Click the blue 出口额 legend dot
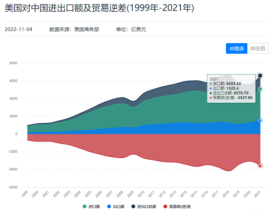Screen dimensions: 275x212 (x=109, y=206)
